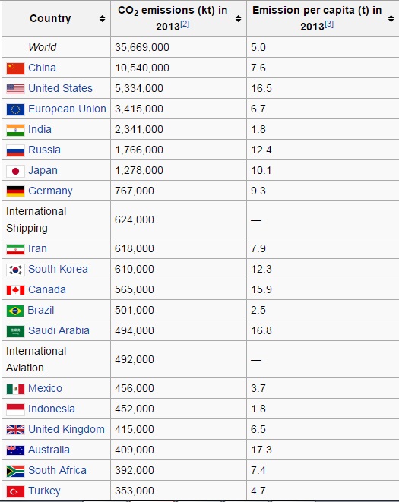Click the Indonesia flag icon

tap(15, 409)
